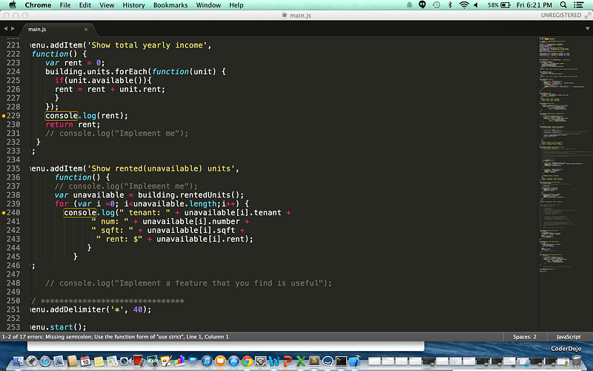Viewport: 593px width, 371px height.
Task: Open the Notes app in the Dock
Action: [x=99, y=361]
